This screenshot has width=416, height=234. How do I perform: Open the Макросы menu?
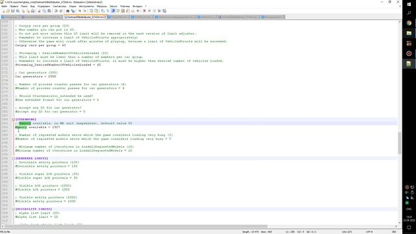pos(101,6)
